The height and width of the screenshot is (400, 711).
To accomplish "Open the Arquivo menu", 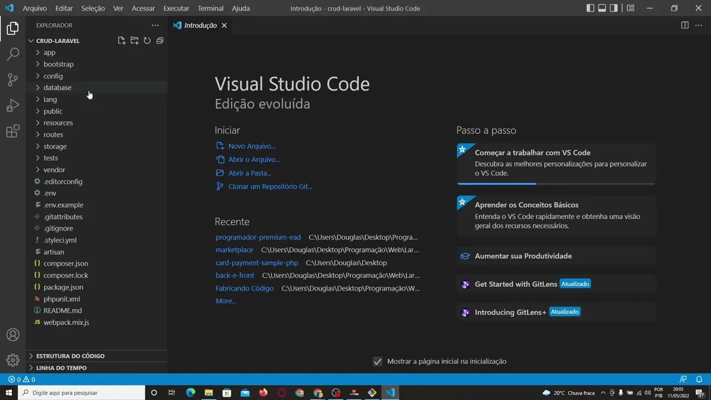I will [x=34, y=8].
